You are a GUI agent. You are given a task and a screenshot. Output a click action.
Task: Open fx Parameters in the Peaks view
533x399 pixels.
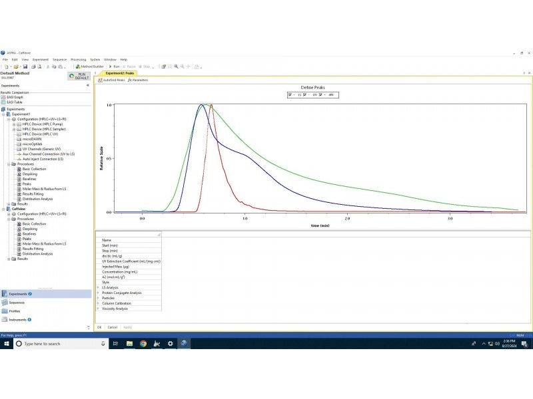138,80
